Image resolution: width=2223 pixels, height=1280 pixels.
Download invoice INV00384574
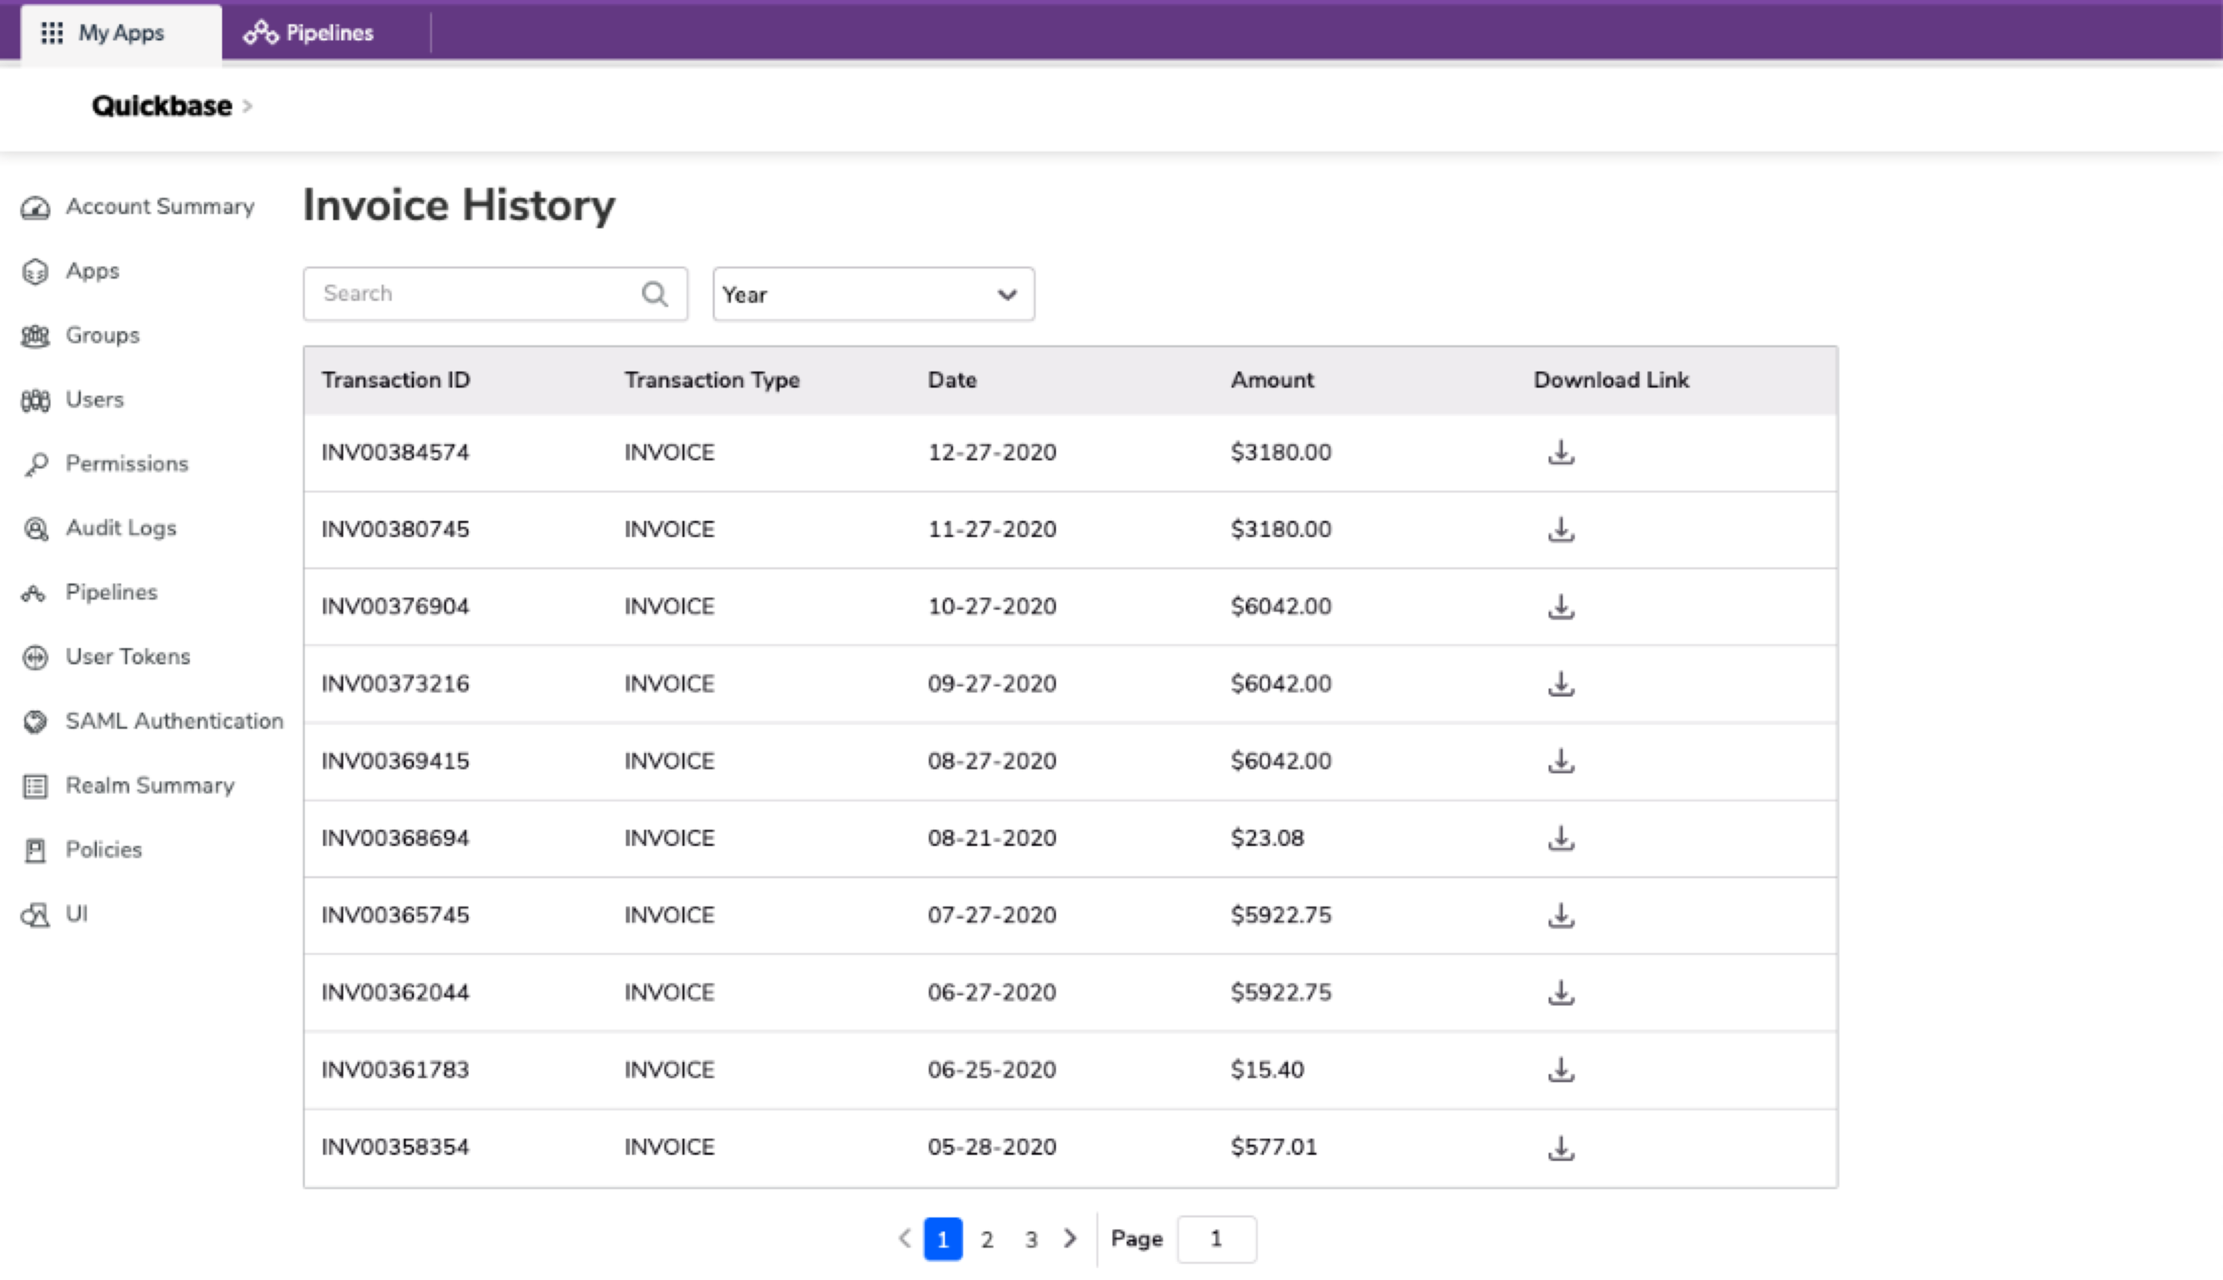tap(1560, 452)
